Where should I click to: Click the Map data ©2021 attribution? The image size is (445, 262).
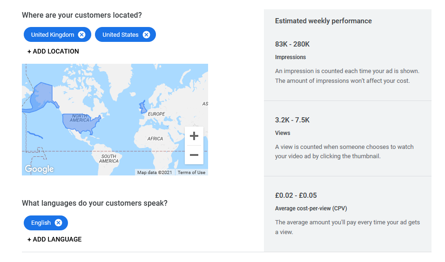(155, 173)
